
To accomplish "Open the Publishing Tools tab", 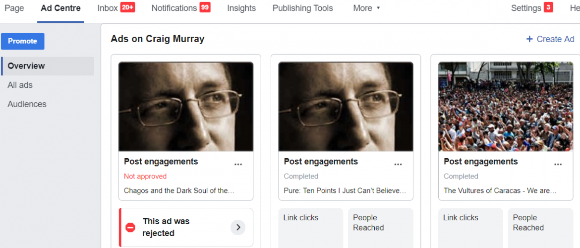I will coord(302,8).
